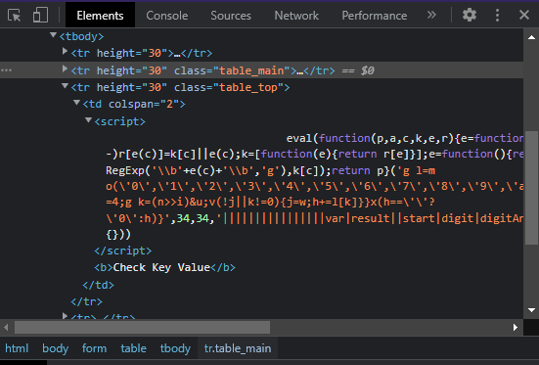This screenshot has width=539, height=365.
Task: Click the class value "table_top"
Action: 248,87
